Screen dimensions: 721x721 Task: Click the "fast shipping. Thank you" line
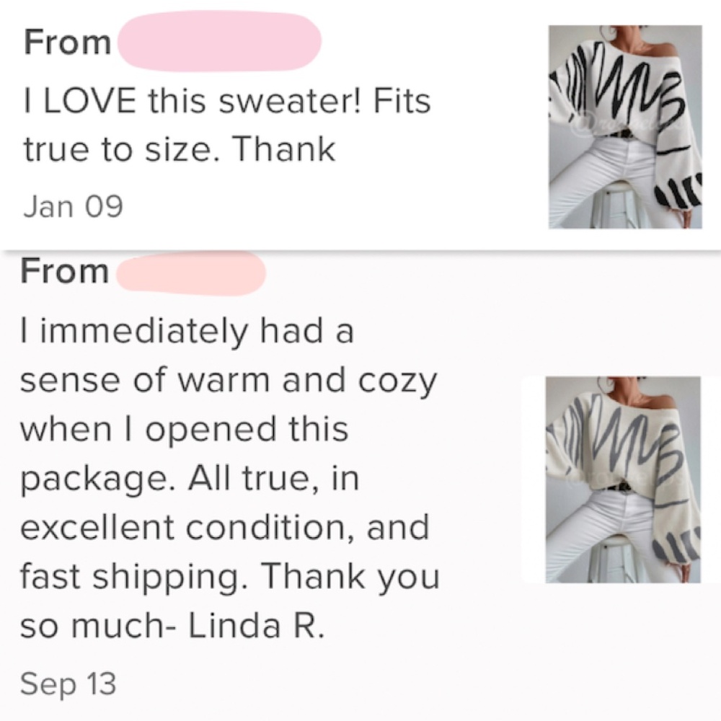click(229, 576)
